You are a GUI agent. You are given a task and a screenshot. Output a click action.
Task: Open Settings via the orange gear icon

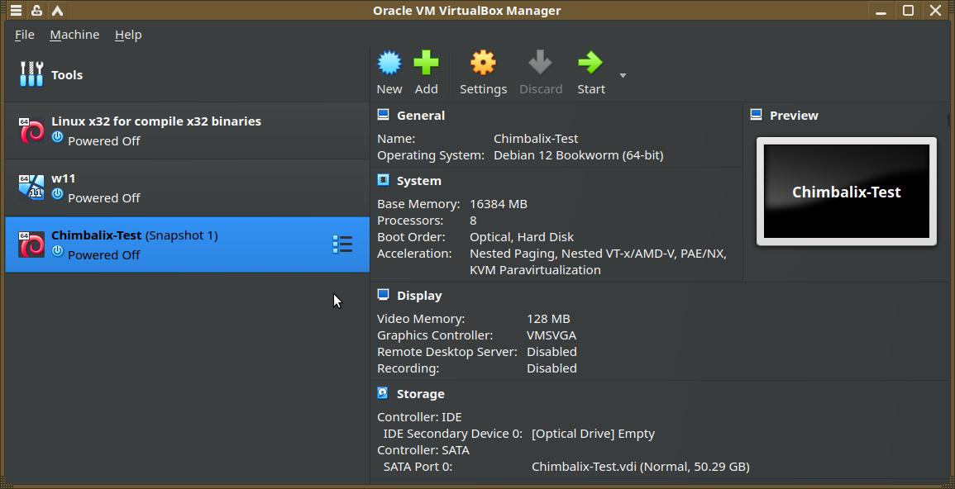483,64
